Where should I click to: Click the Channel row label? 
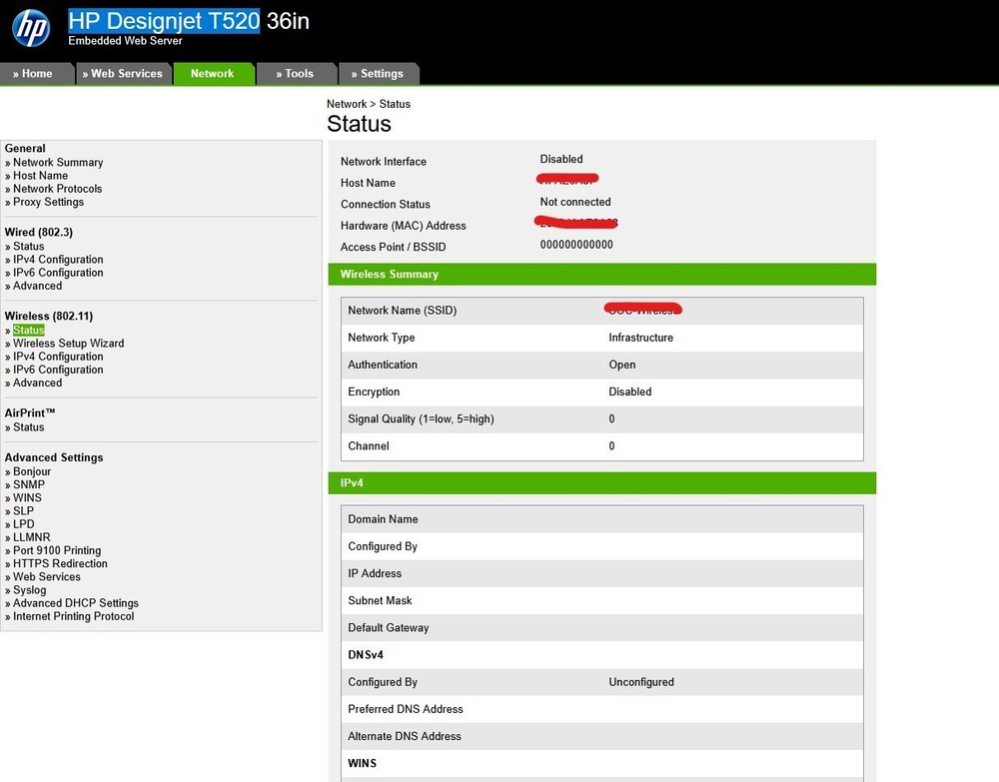pos(369,446)
